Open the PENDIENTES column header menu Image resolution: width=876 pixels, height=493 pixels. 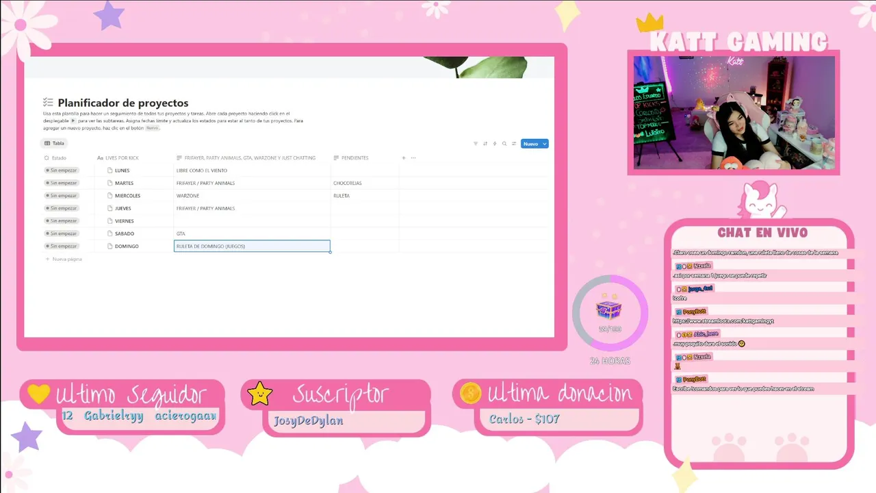pyautogui.click(x=351, y=157)
